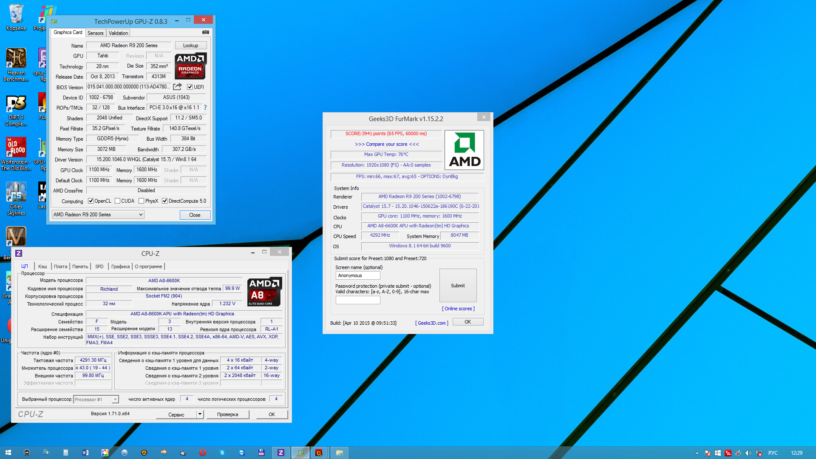This screenshot has height=459, width=816.
Task: Click the BIOS export share icon
Action: coord(177,87)
